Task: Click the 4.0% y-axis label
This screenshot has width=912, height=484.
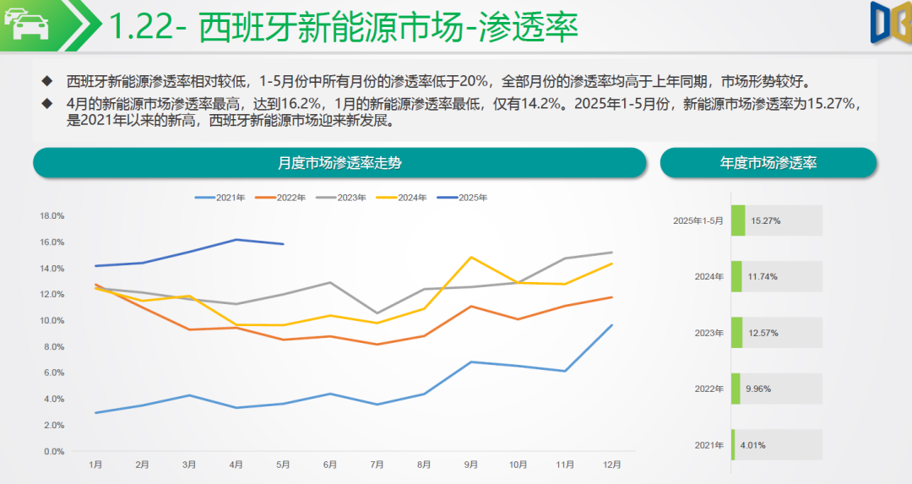Action: click(x=53, y=399)
